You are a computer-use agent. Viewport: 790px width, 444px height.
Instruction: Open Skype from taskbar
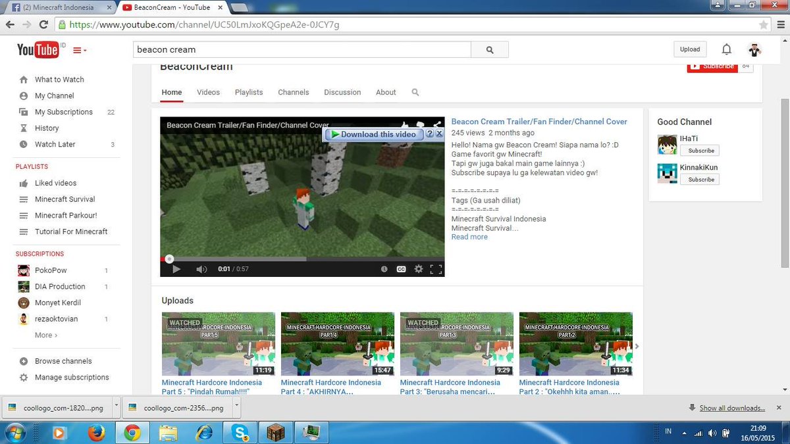tap(240, 432)
